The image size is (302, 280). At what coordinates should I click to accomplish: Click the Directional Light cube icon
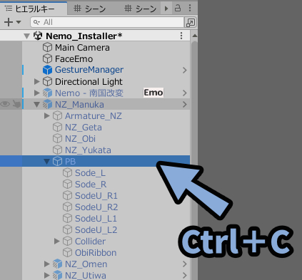point(47,81)
